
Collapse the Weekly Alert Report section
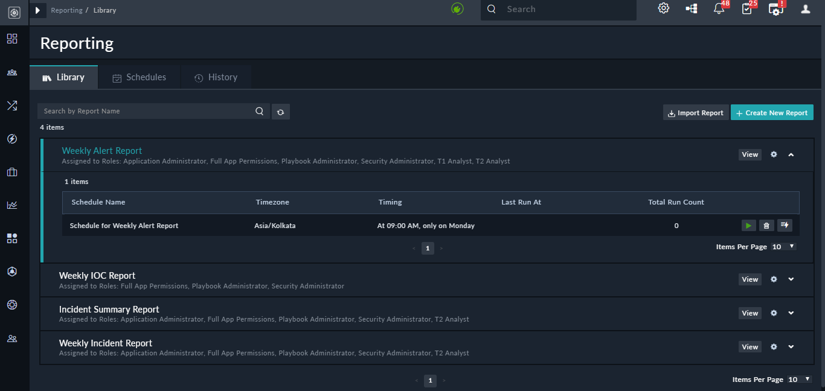(791, 154)
